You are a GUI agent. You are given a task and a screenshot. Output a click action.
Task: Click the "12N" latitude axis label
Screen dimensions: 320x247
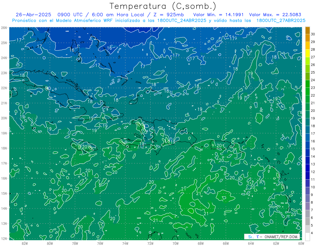[x=4, y=238]
